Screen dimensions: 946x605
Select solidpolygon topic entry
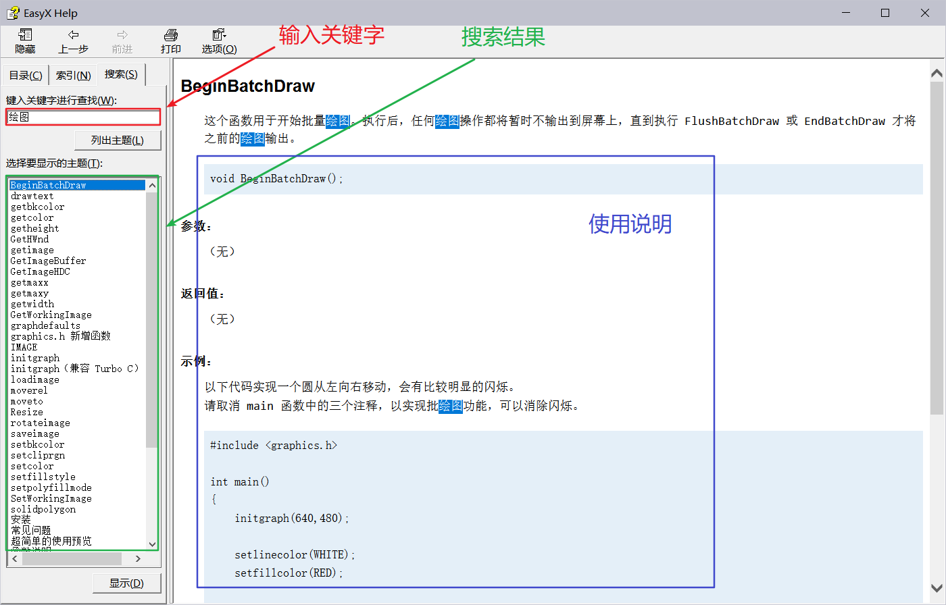click(43, 509)
